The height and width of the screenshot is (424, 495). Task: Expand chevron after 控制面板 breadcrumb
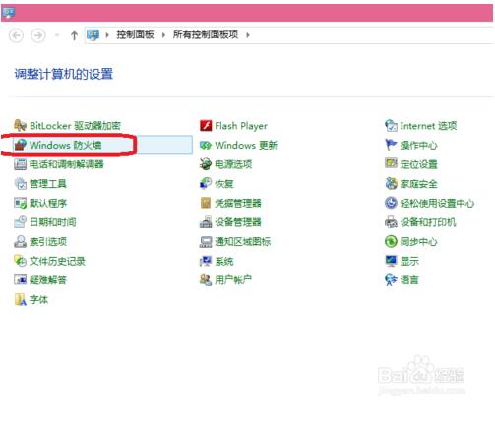[163, 34]
